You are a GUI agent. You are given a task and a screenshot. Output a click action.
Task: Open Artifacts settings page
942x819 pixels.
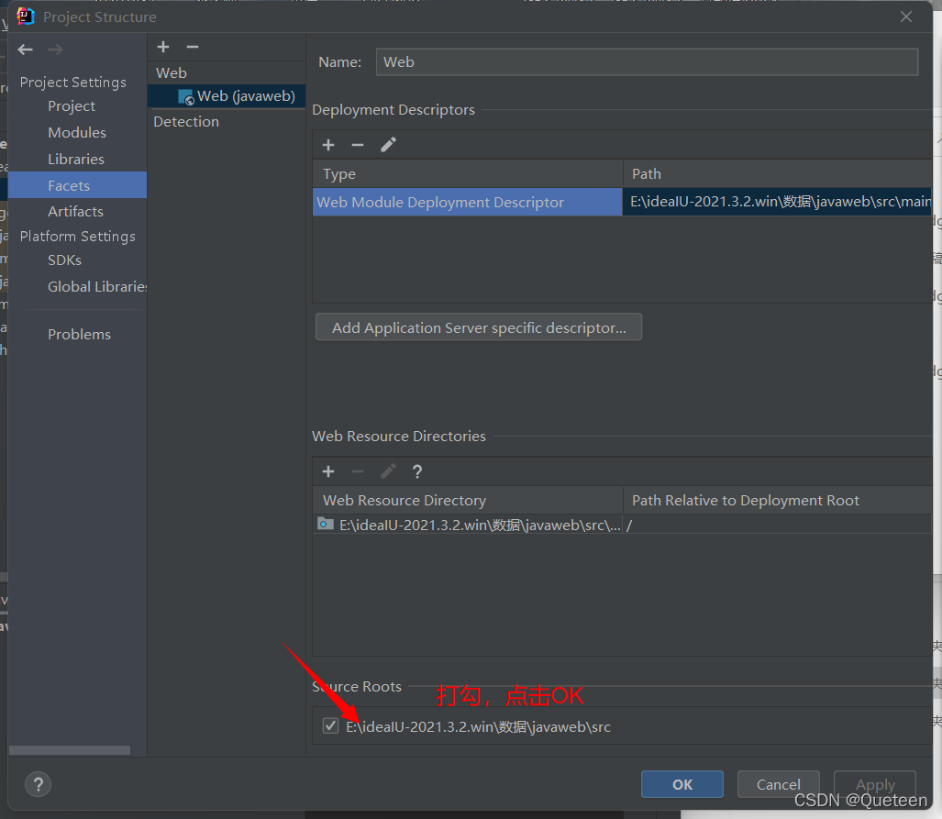click(x=76, y=212)
